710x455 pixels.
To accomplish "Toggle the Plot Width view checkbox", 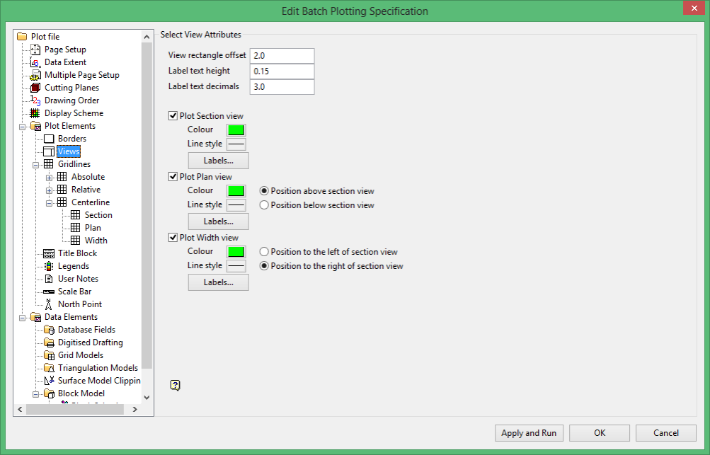I will pos(173,238).
